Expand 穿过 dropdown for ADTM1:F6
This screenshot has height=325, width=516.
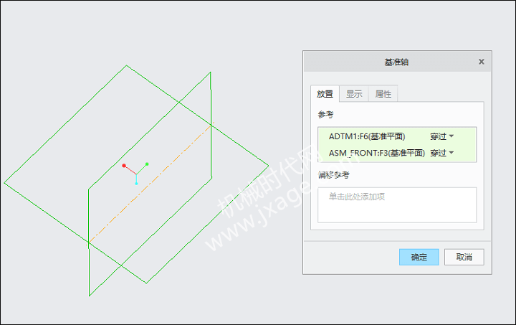(442, 136)
